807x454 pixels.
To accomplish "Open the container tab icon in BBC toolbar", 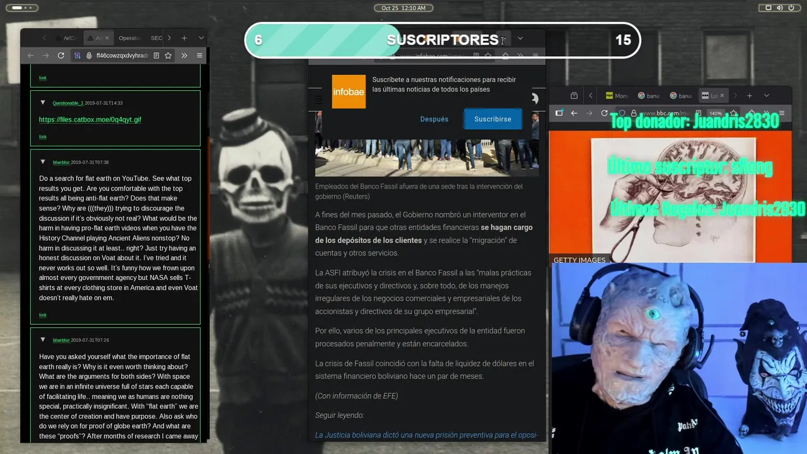I will [x=559, y=113].
